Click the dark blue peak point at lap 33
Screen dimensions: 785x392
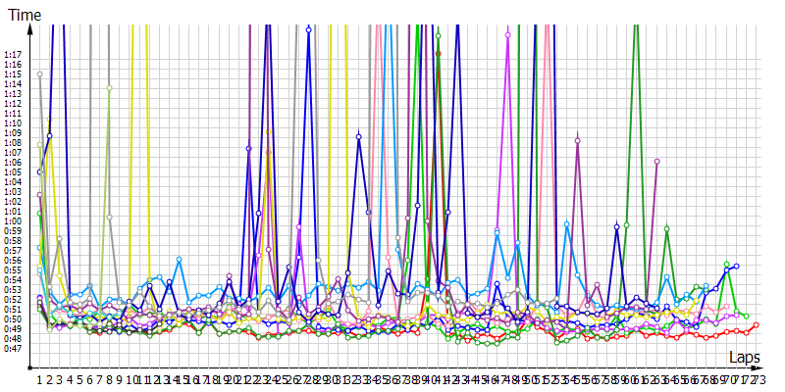click(x=359, y=135)
